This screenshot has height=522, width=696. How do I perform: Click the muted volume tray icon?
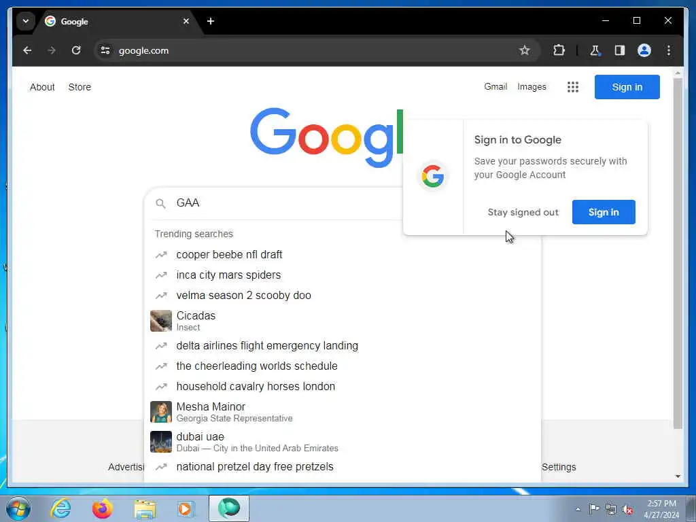pos(627,509)
